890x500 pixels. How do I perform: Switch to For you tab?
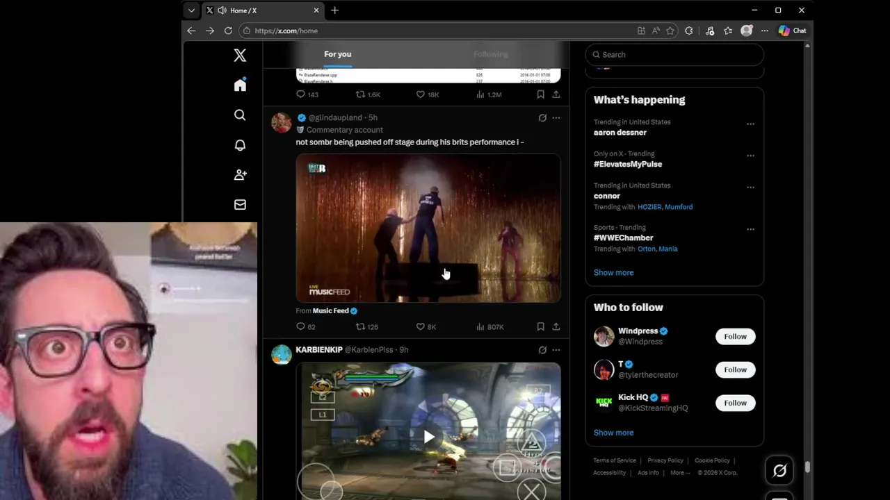click(337, 54)
